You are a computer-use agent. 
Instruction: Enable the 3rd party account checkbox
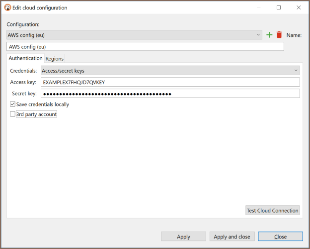(12, 114)
